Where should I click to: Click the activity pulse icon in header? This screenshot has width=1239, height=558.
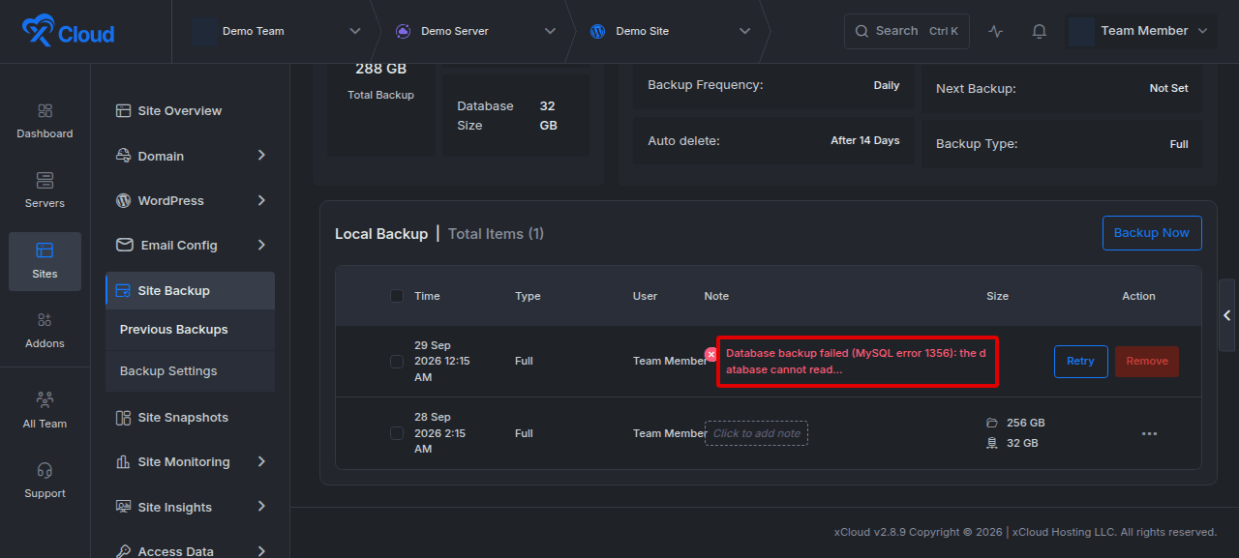(x=996, y=31)
